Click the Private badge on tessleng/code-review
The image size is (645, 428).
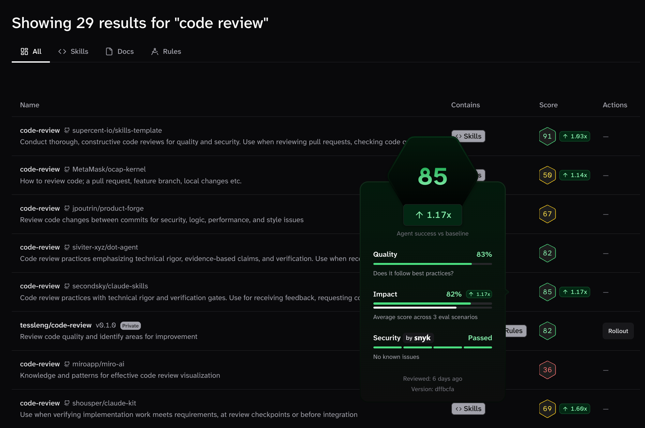click(x=130, y=326)
